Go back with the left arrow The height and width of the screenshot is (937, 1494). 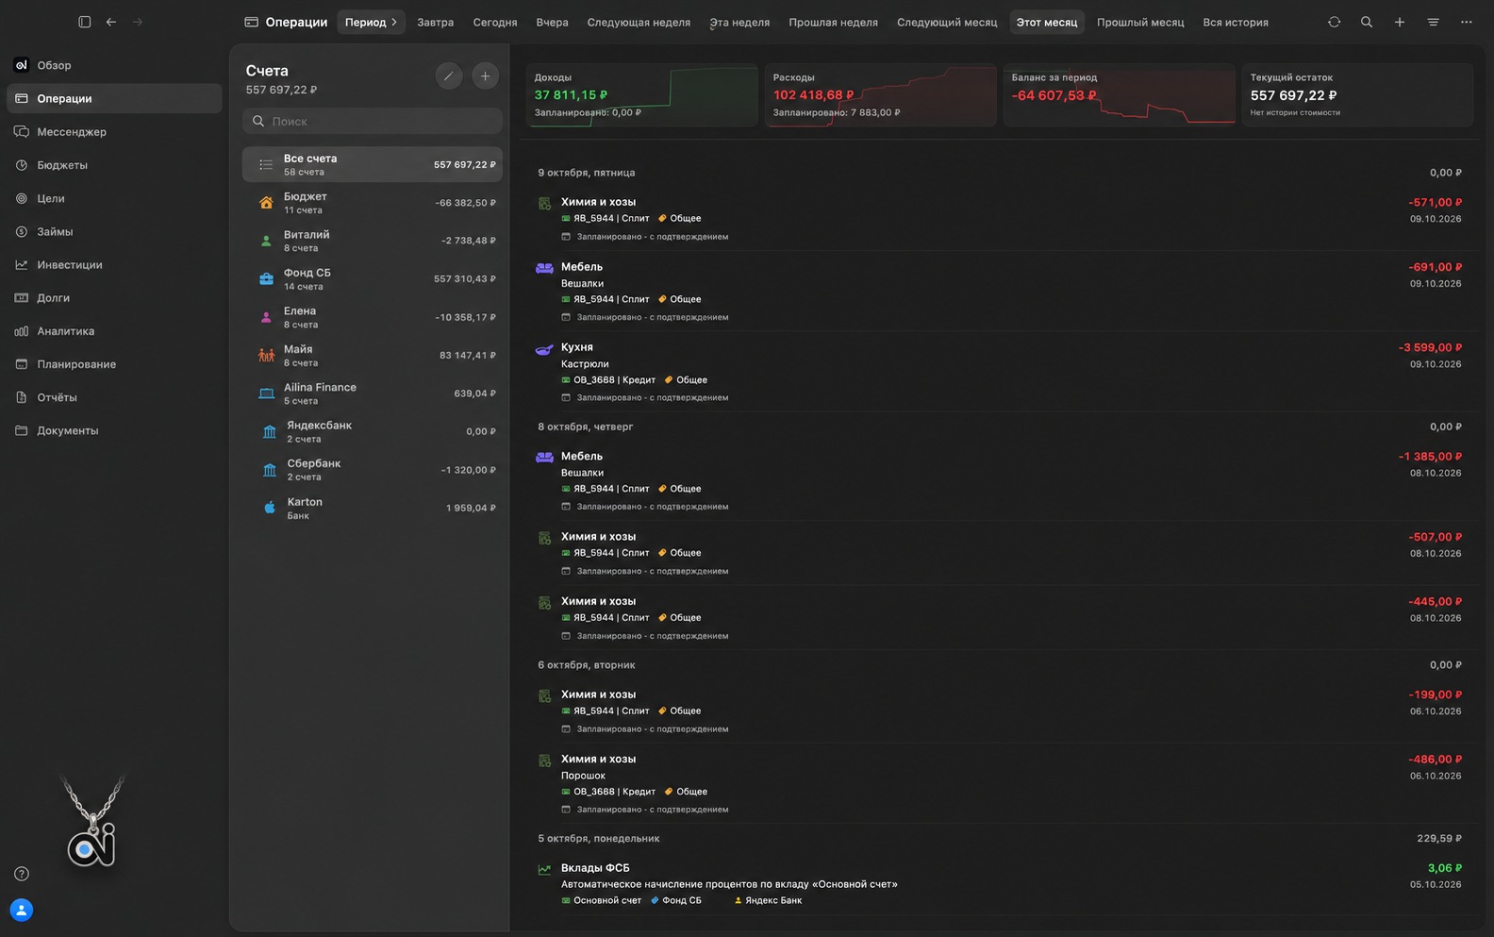point(111,22)
